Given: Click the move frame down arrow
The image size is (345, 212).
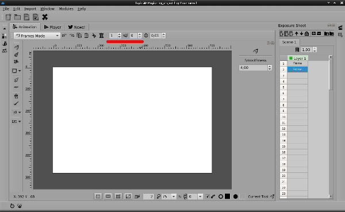Looking at the screenshot, I should click(x=301, y=34).
